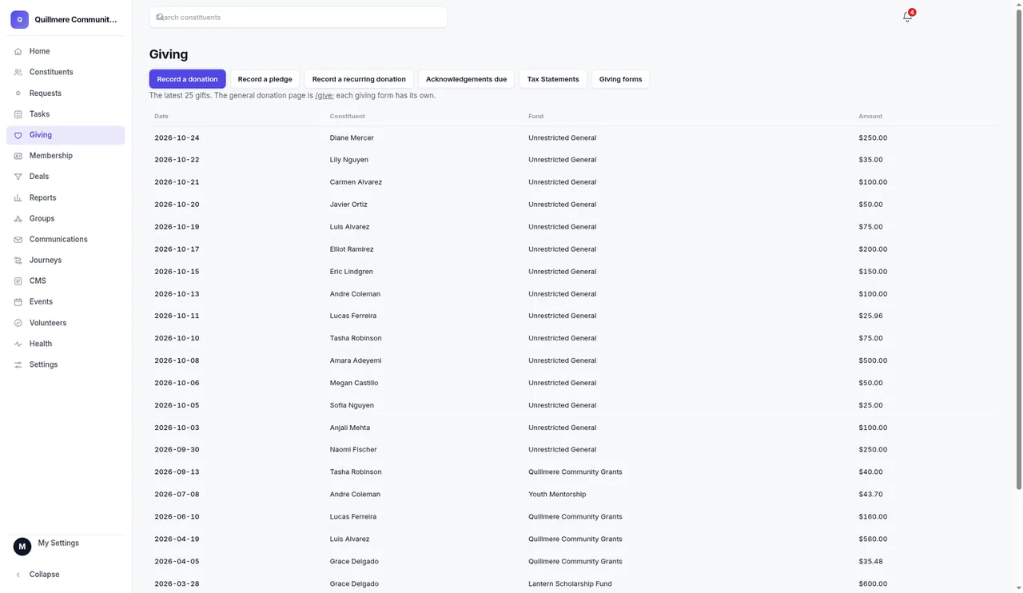Click the Journeys route icon
Screen dimensions: 1023x593
tap(18, 260)
